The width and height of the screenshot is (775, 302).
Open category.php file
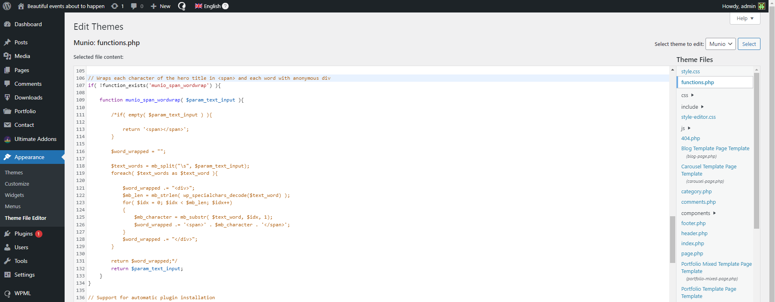click(696, 191)
